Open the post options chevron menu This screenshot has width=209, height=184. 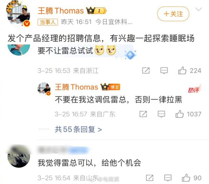pyautogui.click(x=199, y=9)
